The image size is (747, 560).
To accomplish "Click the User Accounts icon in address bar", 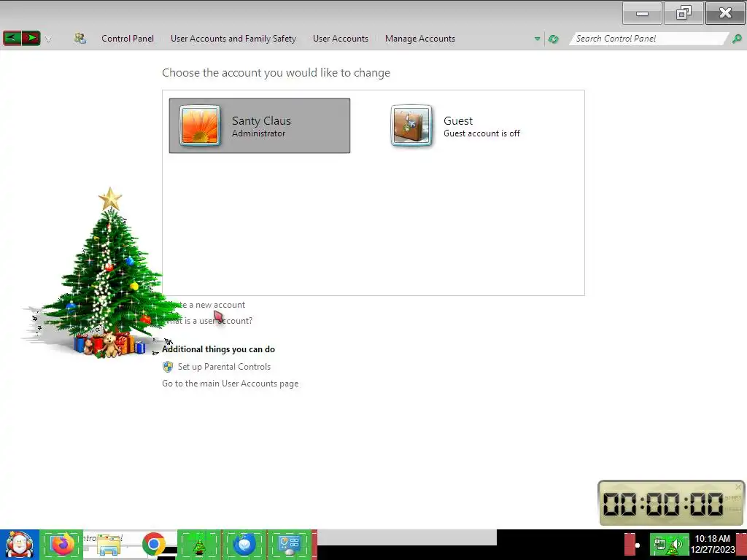I will pos(80,39).
